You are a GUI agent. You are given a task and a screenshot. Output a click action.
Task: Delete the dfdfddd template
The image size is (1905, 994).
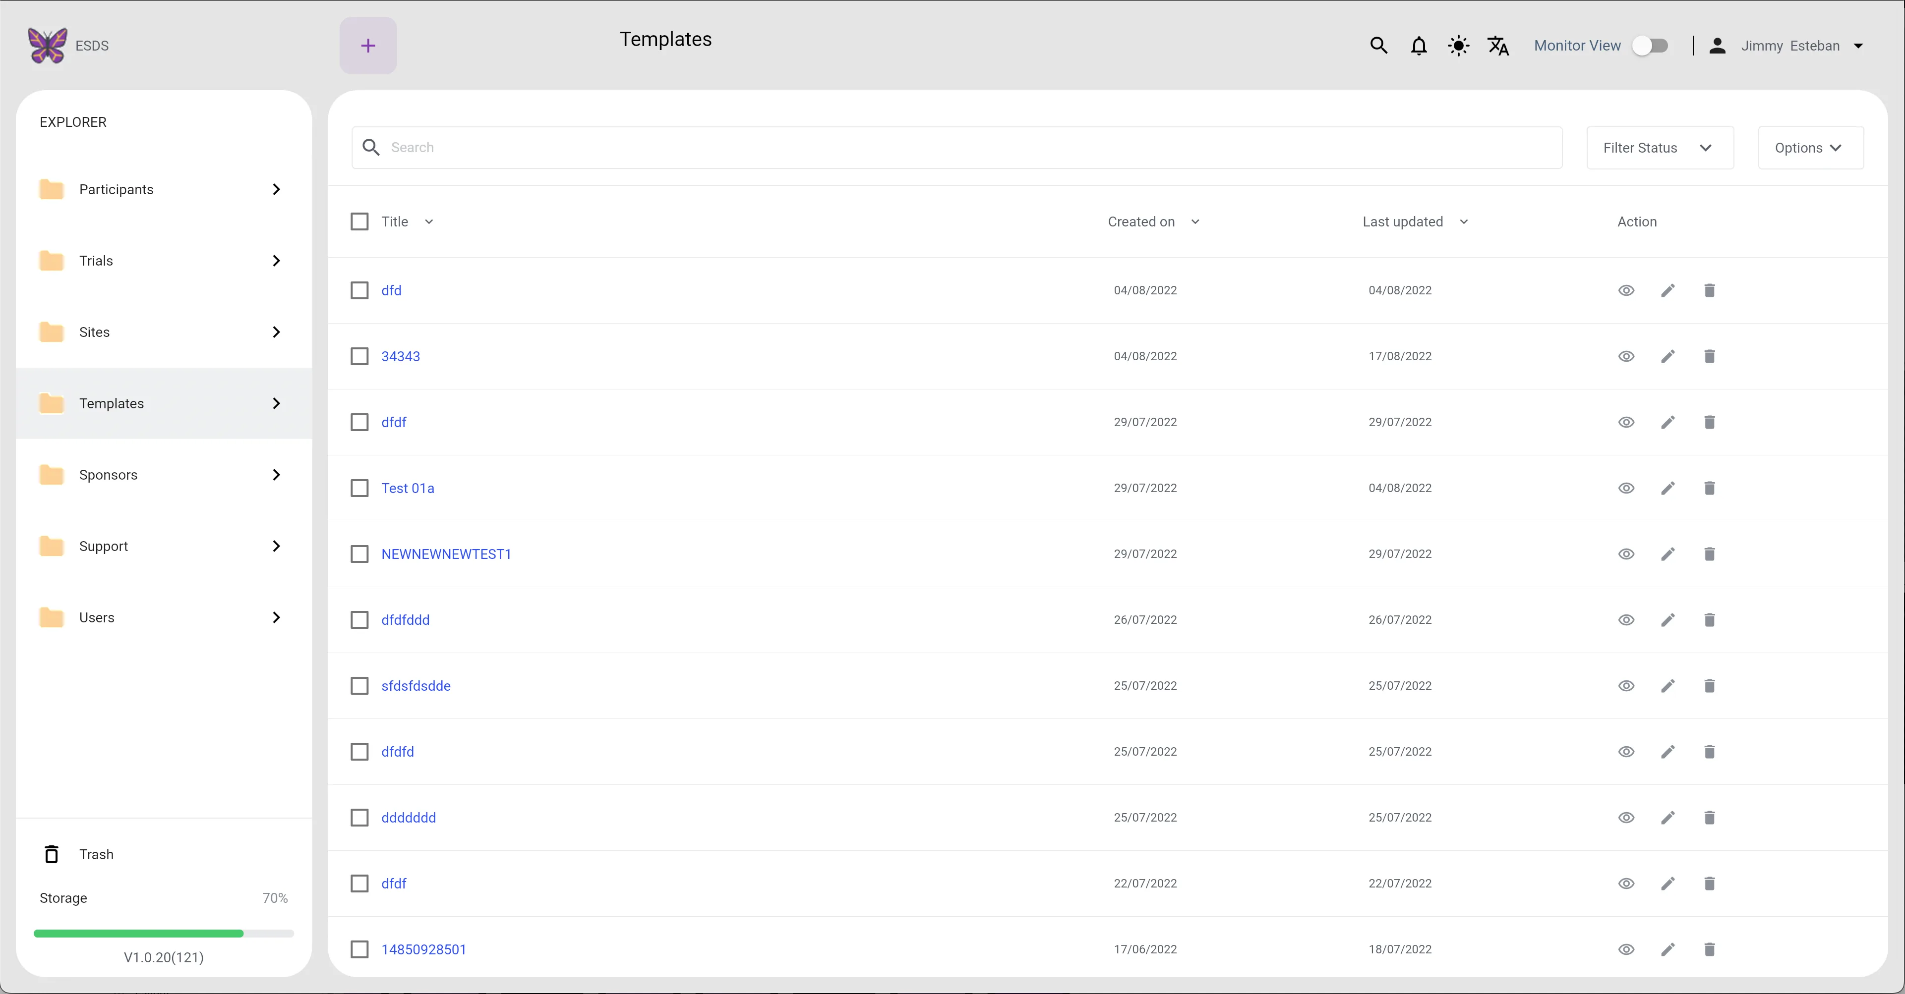tap(1709, 619)
